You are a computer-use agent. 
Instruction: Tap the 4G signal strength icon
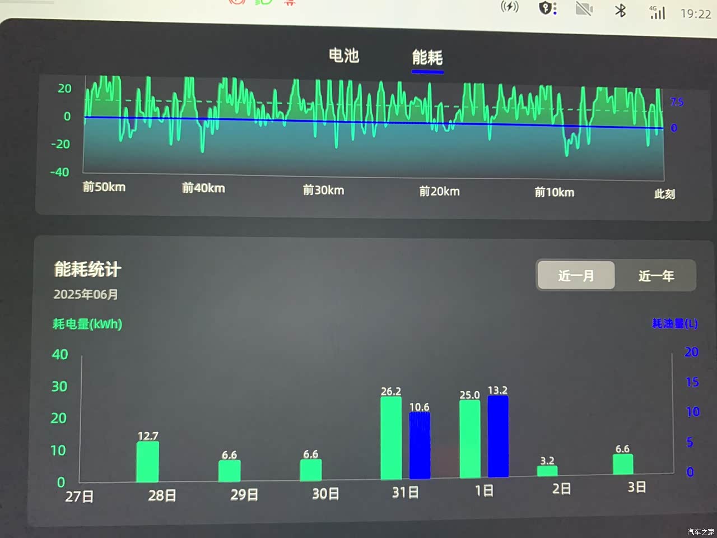click(x=657, y=12)
